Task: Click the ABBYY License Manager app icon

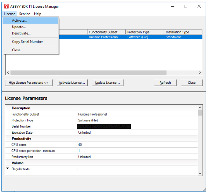Action: pos(6,6)
